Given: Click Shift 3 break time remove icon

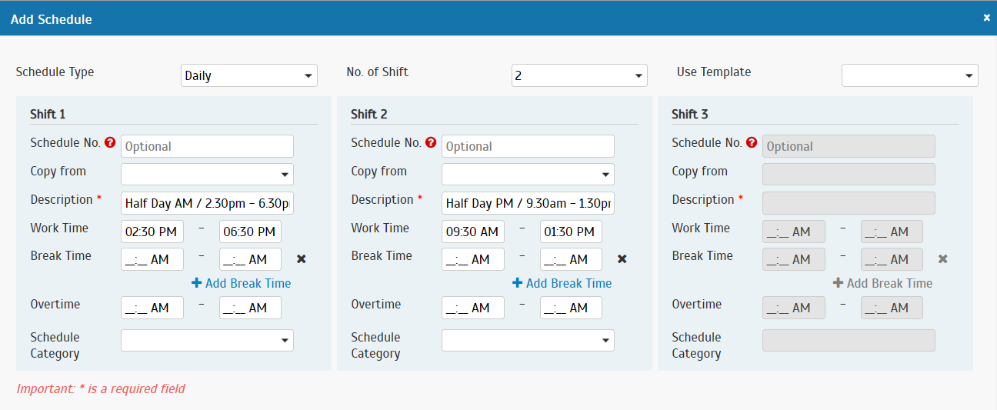Looking at the screenshot, I should [x=943, y=259].
